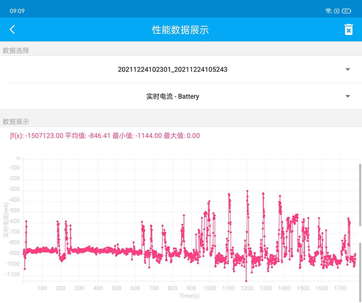Open the 20211224102301_20211224105243 selector
This screenshot has height=303, width=362.
pos(173,70)
